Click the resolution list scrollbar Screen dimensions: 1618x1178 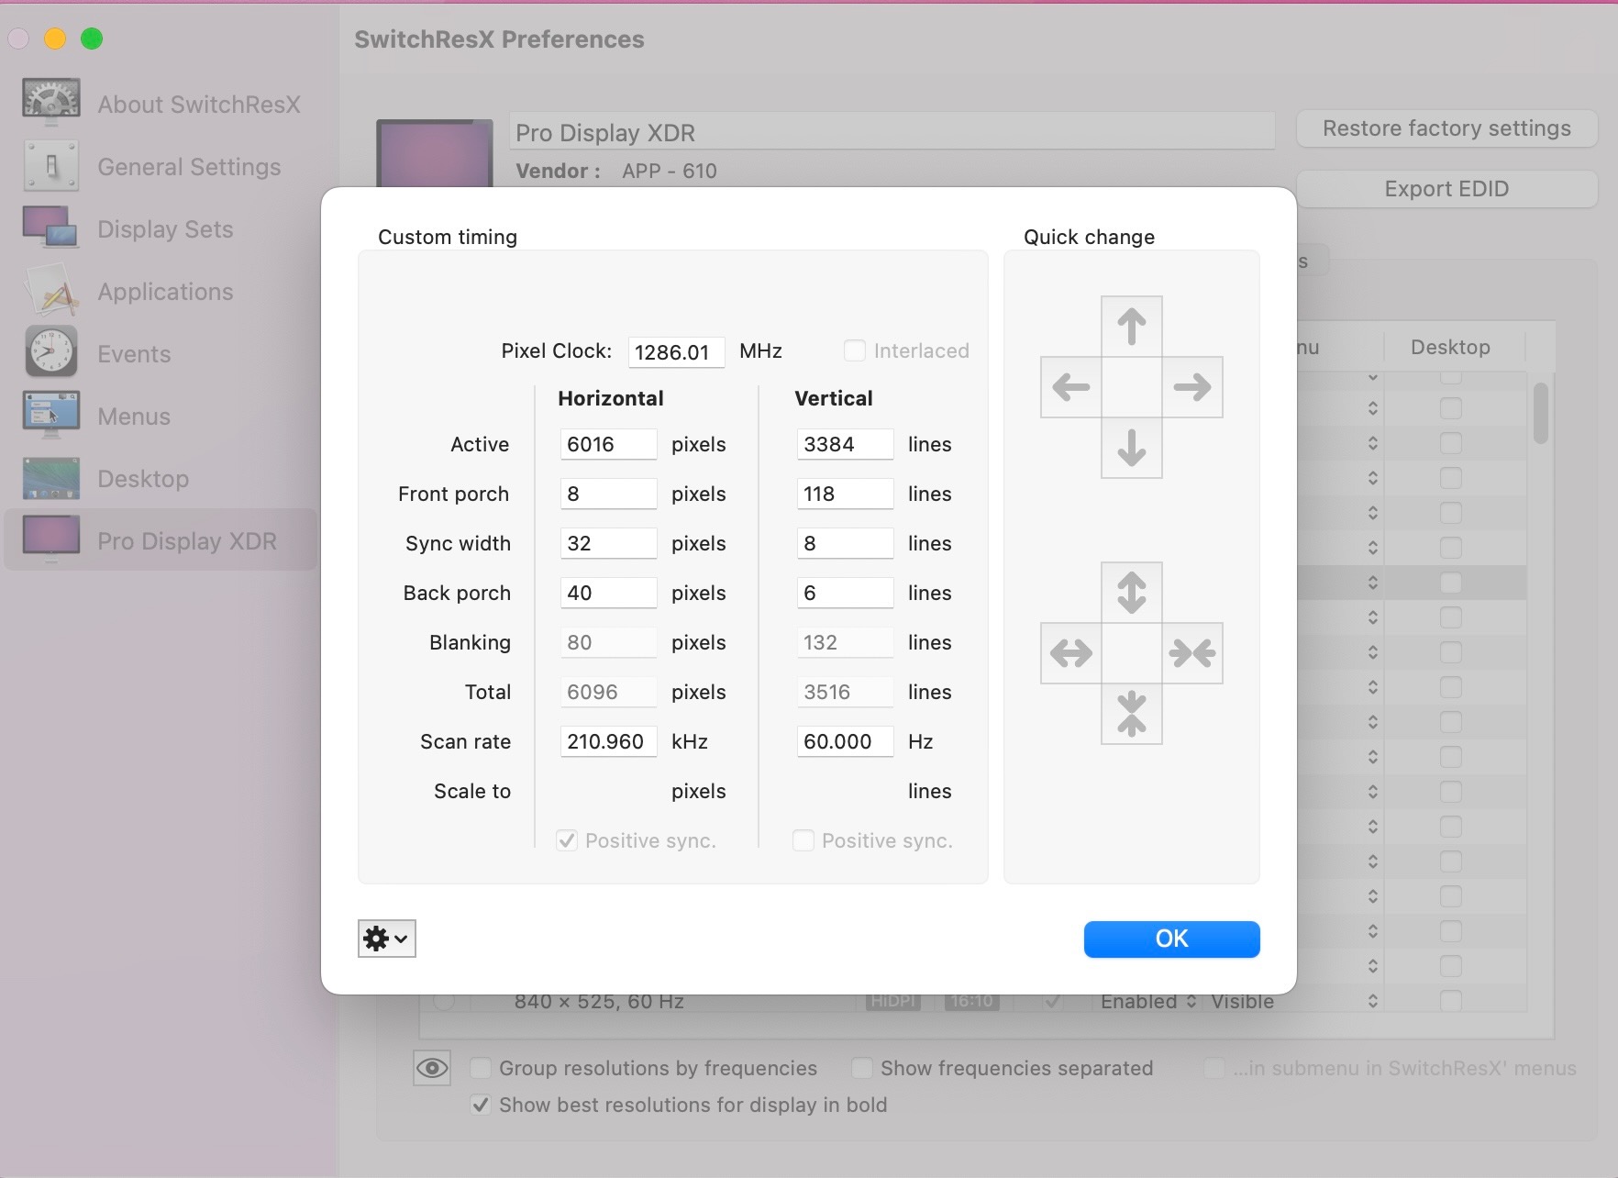1541,413
